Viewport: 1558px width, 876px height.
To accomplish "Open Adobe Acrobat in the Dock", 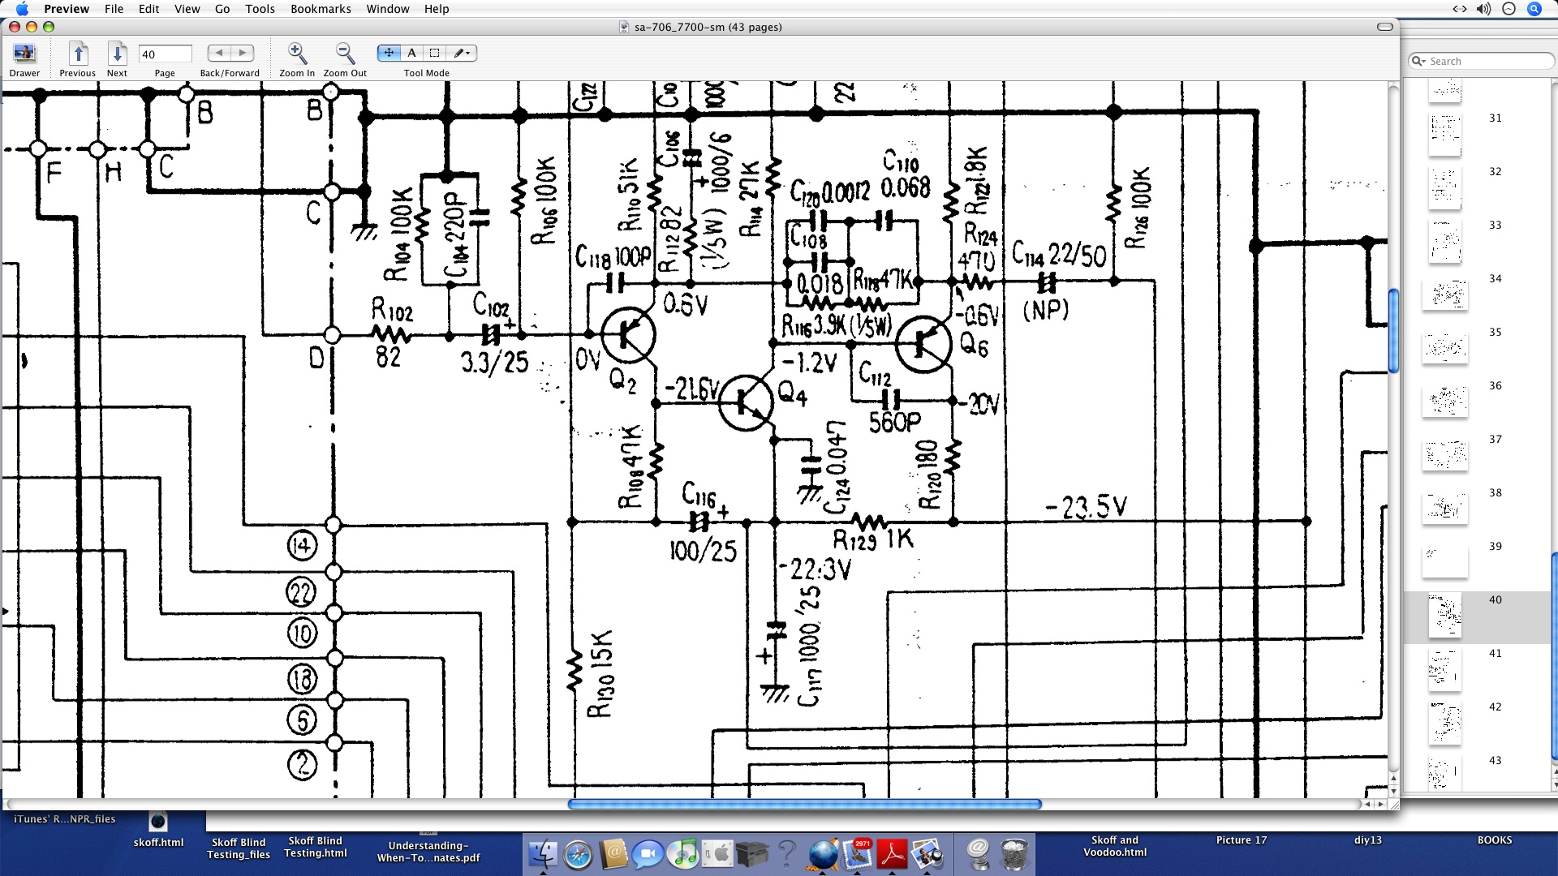I will pos(893,854).
